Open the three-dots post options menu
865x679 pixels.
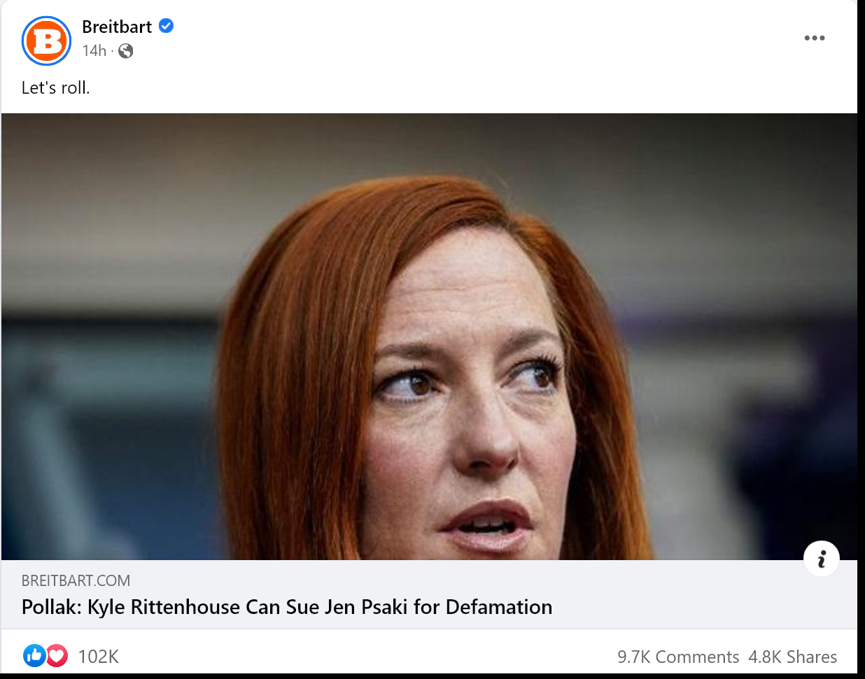point(815,38)
